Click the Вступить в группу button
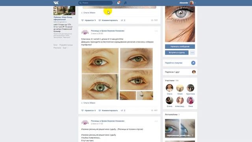 click(177, 52)
